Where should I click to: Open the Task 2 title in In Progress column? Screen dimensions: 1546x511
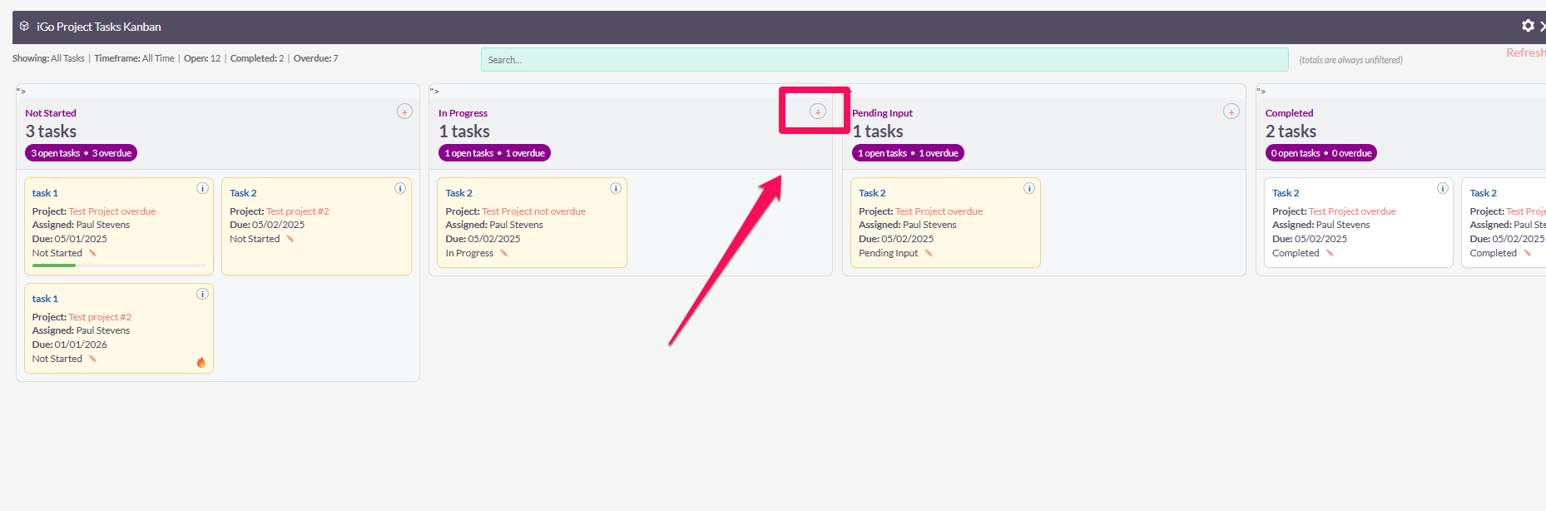pos(458,193)
